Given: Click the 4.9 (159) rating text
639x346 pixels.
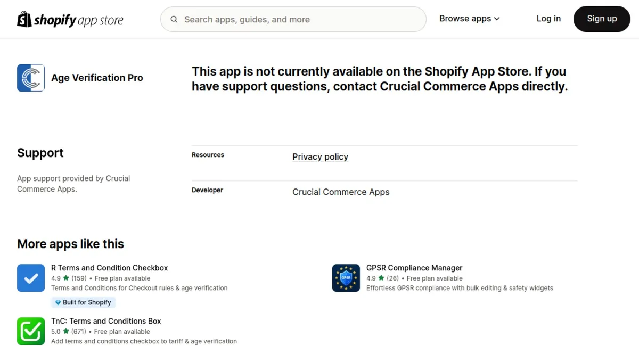Looking at the screenshot, I should click(x=69, y=278).
